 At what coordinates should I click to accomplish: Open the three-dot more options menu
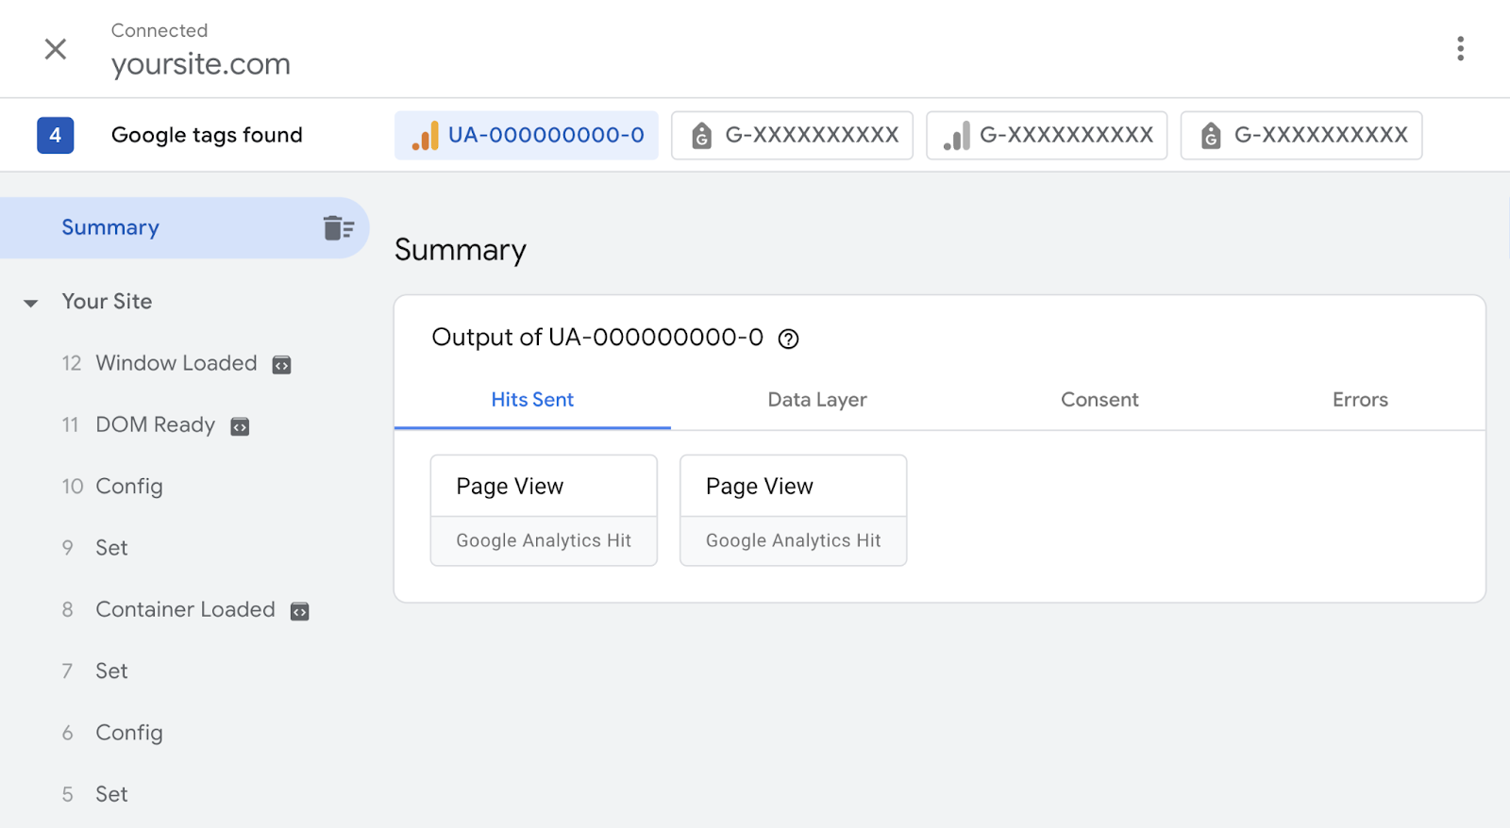tap(1460, 49)
